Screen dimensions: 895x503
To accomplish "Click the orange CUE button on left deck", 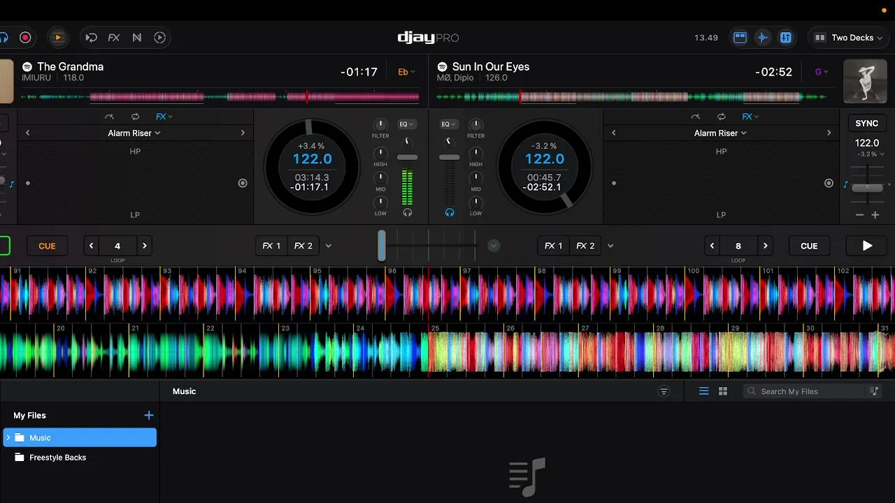I will point(47,246).
